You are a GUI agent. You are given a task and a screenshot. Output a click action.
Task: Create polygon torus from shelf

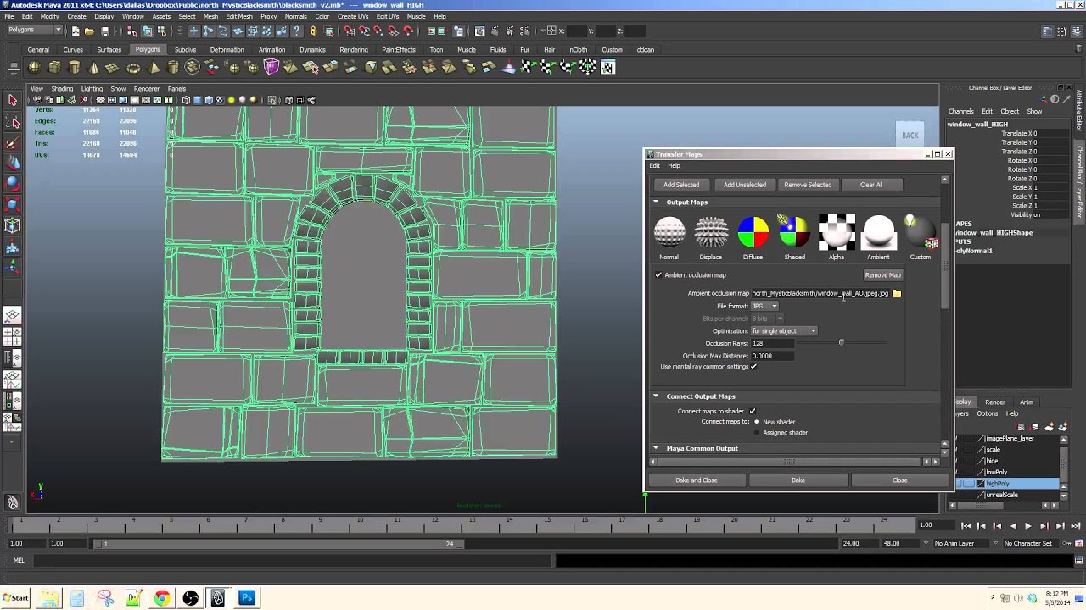click(133, 67)
